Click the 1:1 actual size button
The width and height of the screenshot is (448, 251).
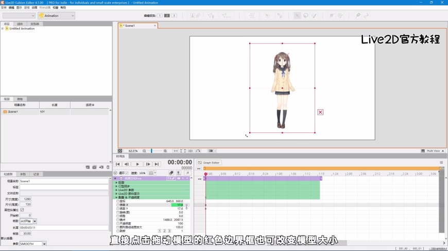click(176, 151)
